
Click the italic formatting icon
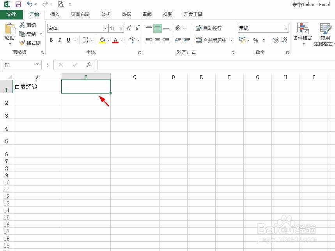(x=59, y=40)
